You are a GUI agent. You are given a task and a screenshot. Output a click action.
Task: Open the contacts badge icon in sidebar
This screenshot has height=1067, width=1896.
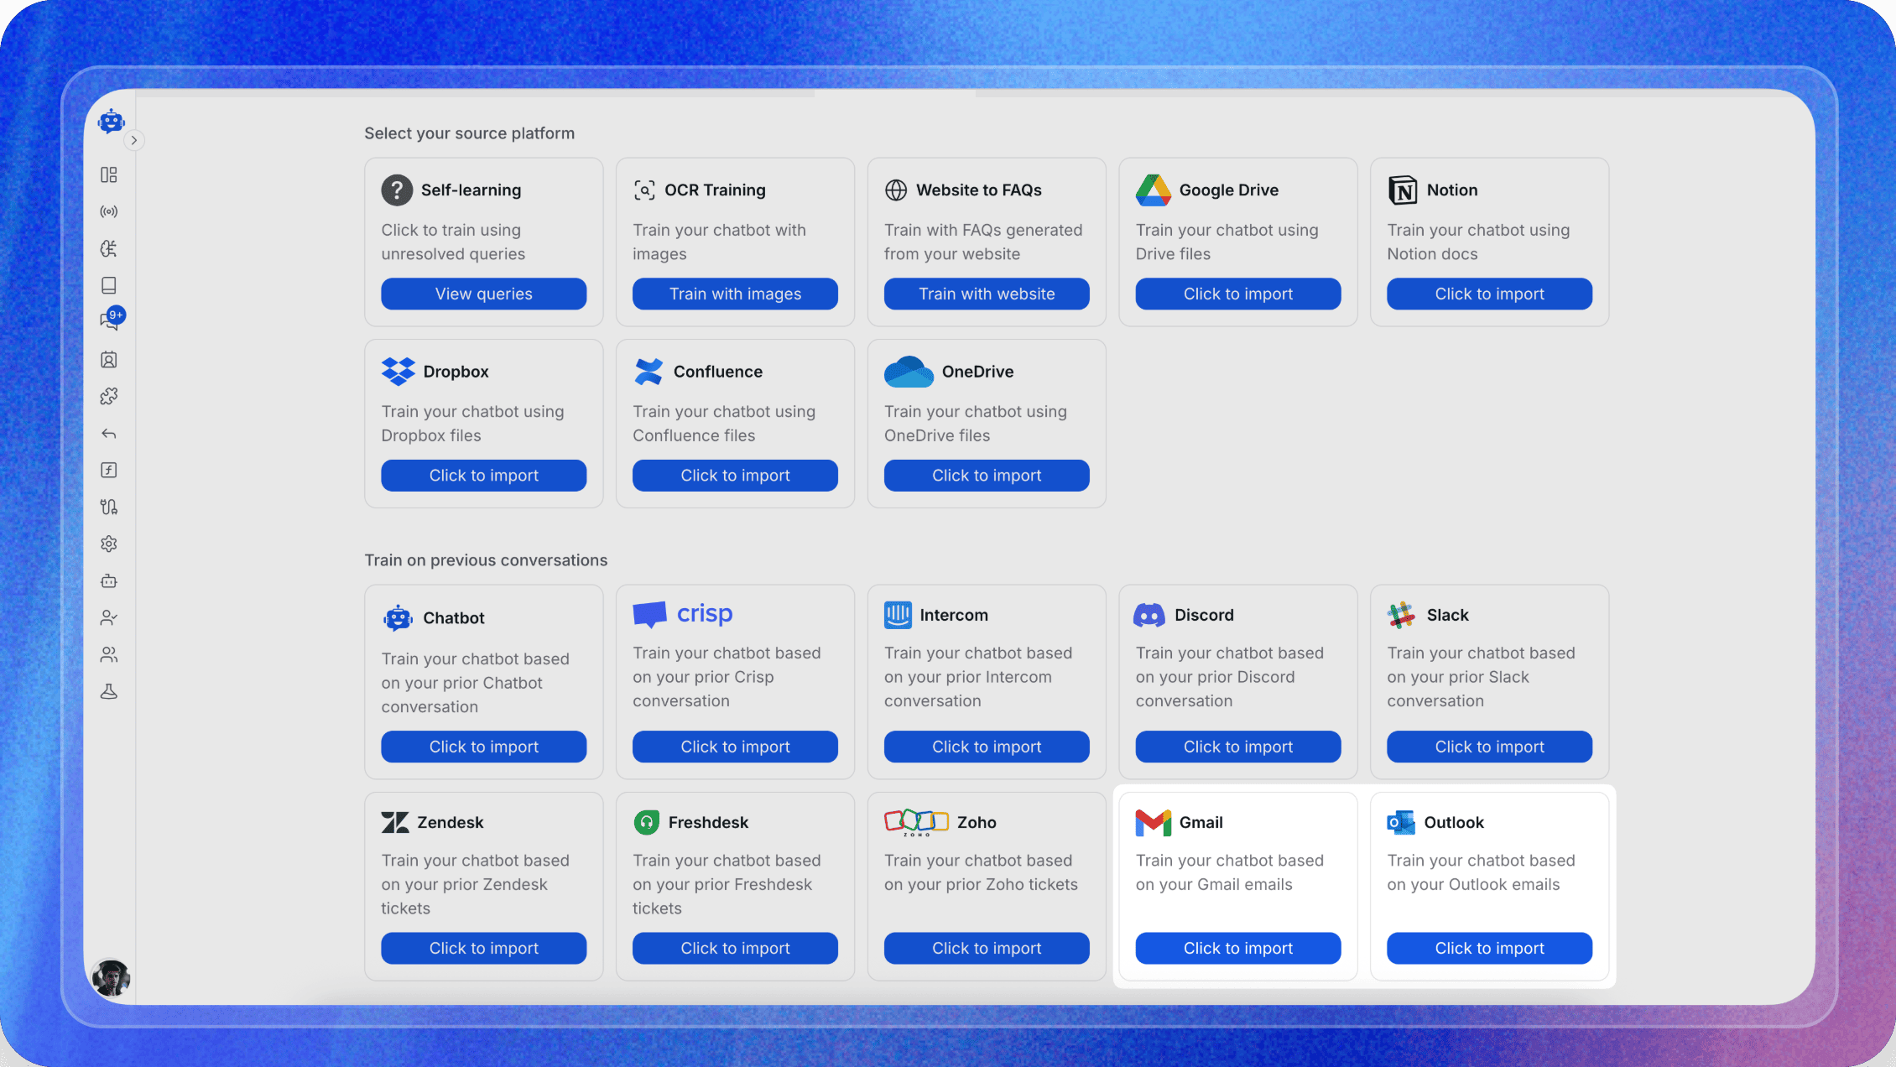(x=109, y=360)
